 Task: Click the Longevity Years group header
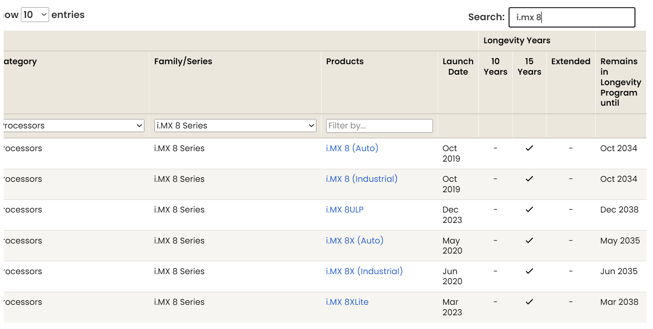tap(517, 40)
